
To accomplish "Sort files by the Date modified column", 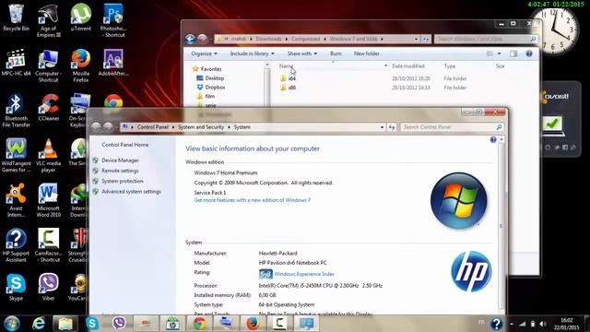I will pyautogui.click(x=408, y=65).
